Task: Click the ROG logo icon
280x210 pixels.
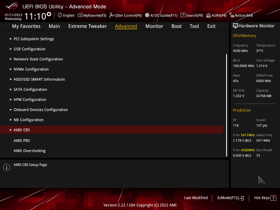Action: click(x=12, y=6)
